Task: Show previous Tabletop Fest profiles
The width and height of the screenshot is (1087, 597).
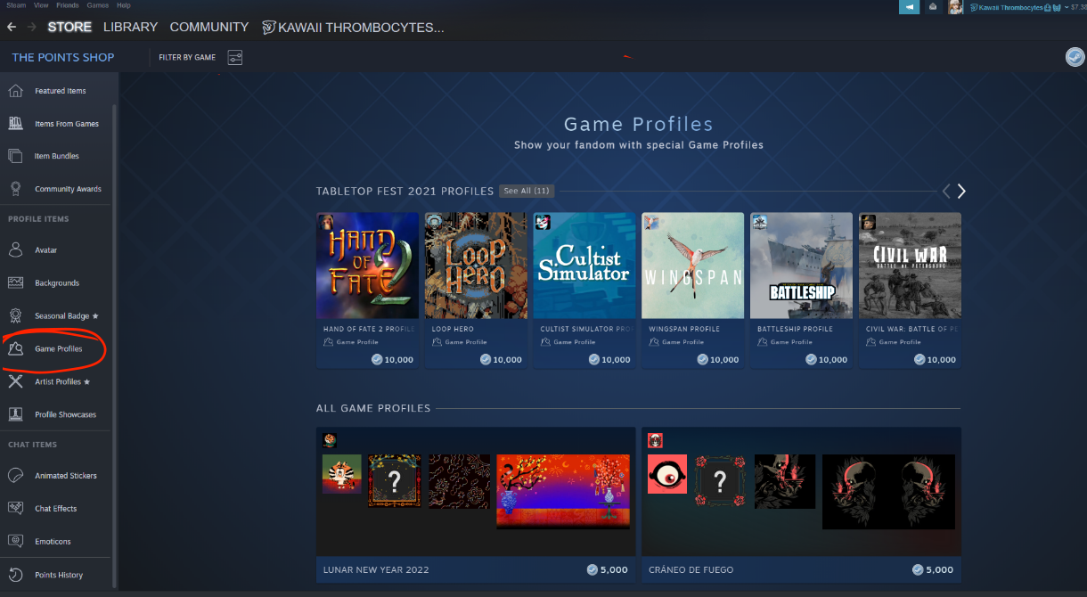Action: [946, 191]
